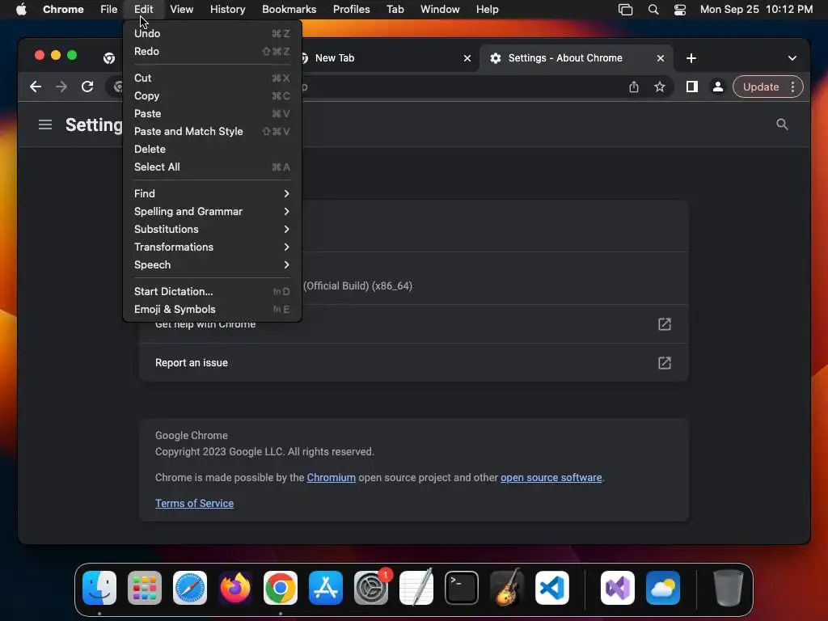828x621 pixels.
Task: Open the Settings hamburger menu
Action: [45, 125]
